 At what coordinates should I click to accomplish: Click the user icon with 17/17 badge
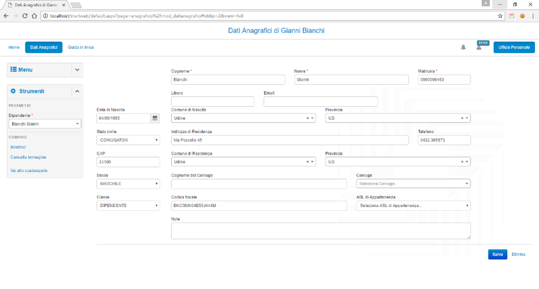pyautogui.click(x=479, y=47)
